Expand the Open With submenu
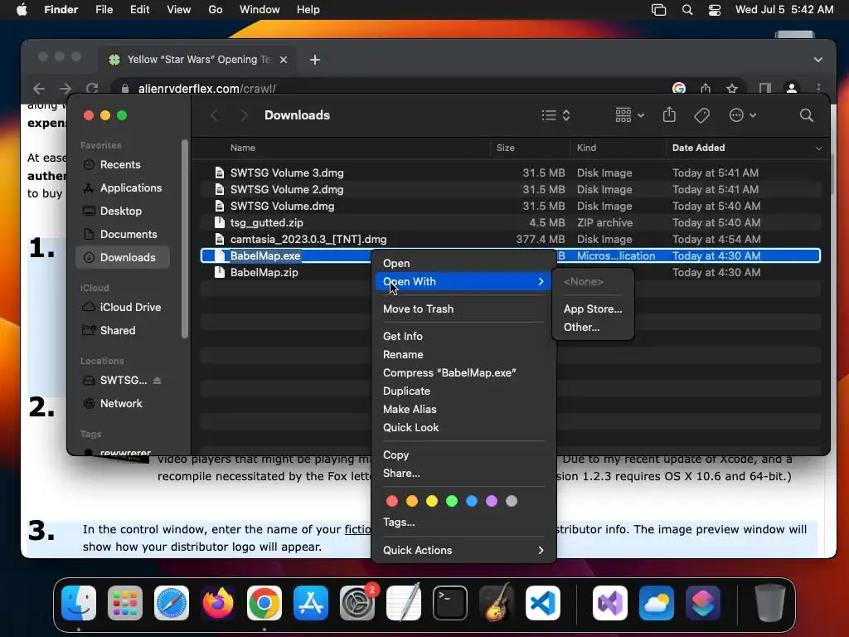The height and width of the screenshot is (637, 849). (463, 281)
